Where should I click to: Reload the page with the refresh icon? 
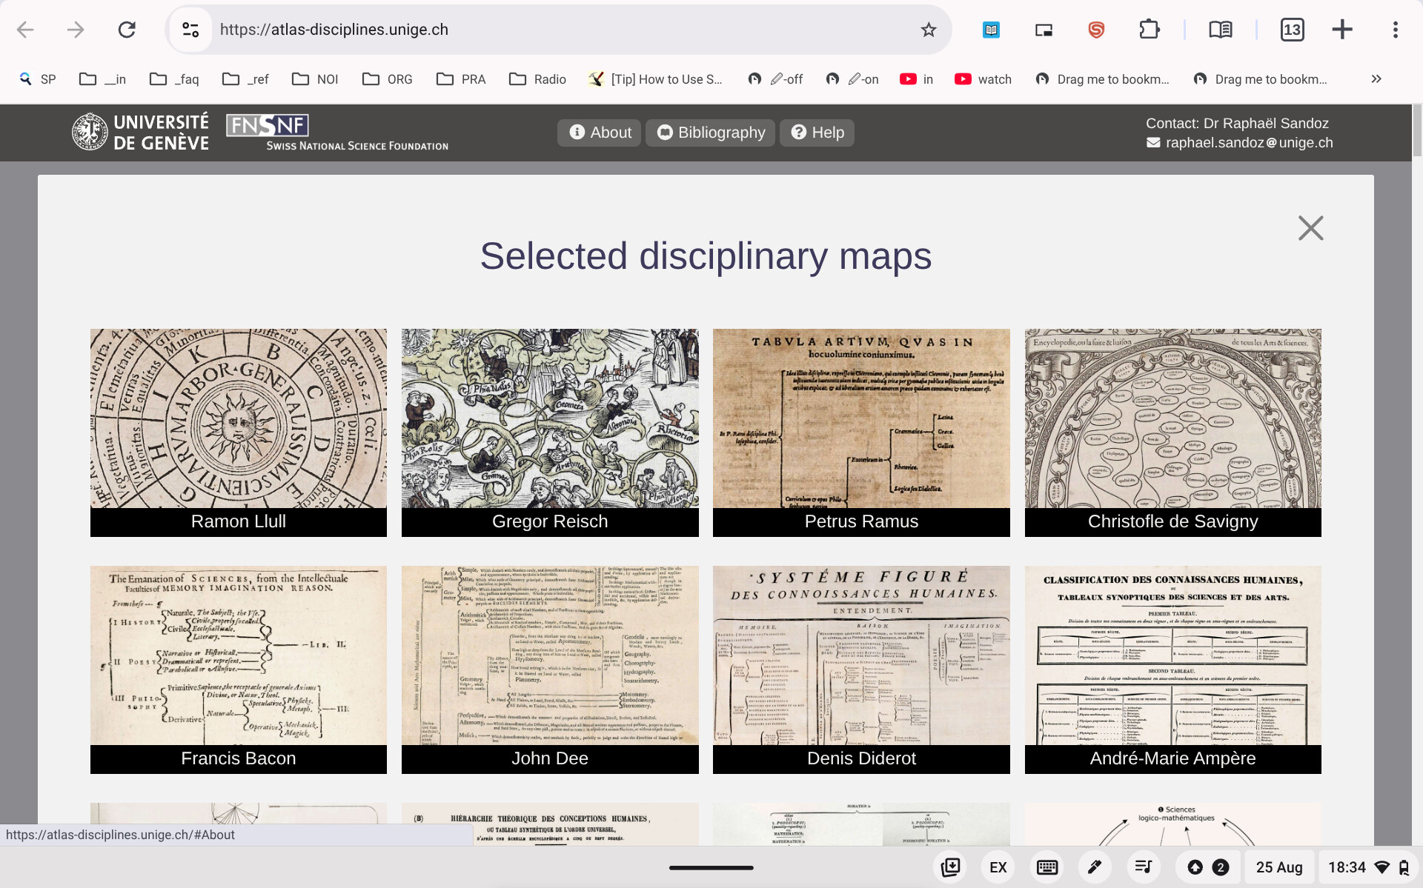127,30
